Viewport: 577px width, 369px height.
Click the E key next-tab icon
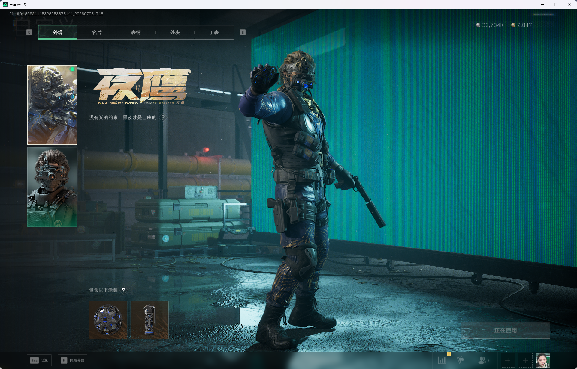(243, 32)
